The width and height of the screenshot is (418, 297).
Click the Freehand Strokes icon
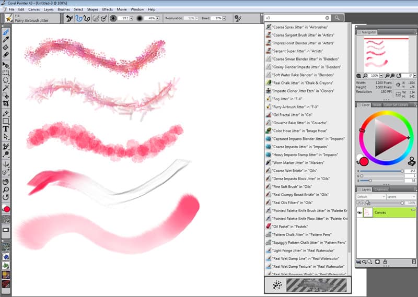[78, 18]
